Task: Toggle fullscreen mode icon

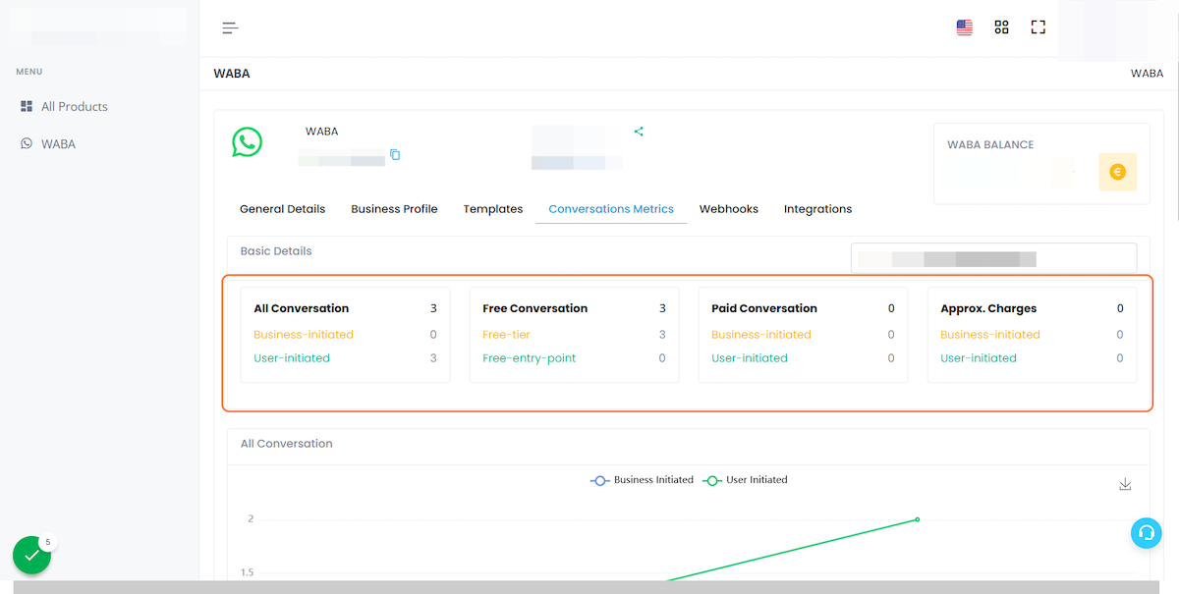Action: coord(1038,27)
